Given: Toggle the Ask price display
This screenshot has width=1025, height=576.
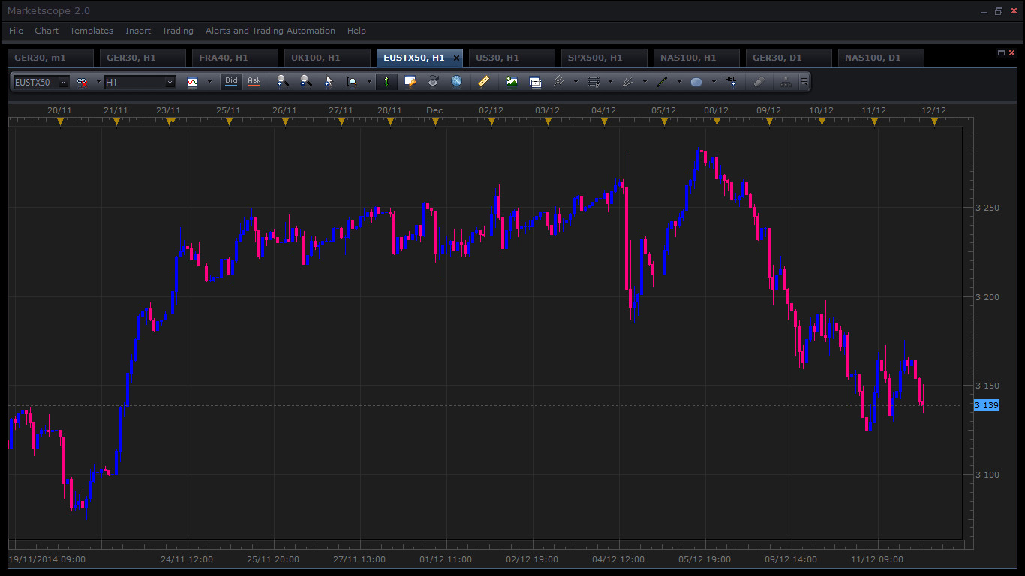Looking at the screenshot, I should (254, 81).
